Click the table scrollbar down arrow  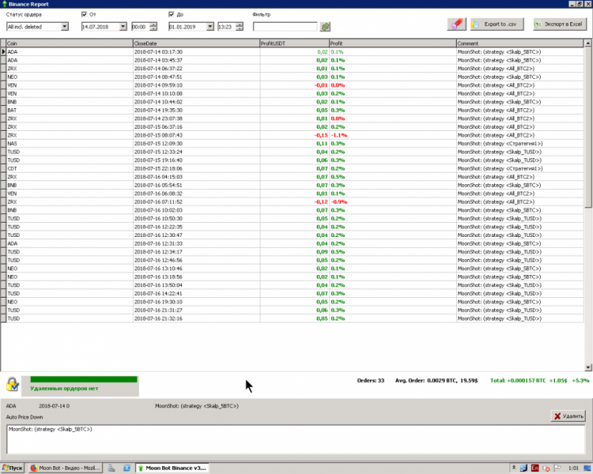click(x=588, y=367)
